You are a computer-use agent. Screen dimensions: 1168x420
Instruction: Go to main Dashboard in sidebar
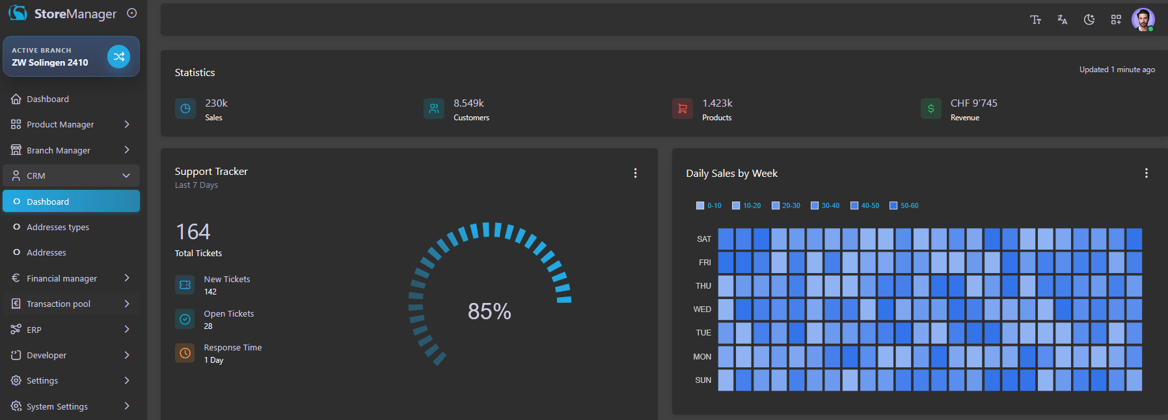71,99
